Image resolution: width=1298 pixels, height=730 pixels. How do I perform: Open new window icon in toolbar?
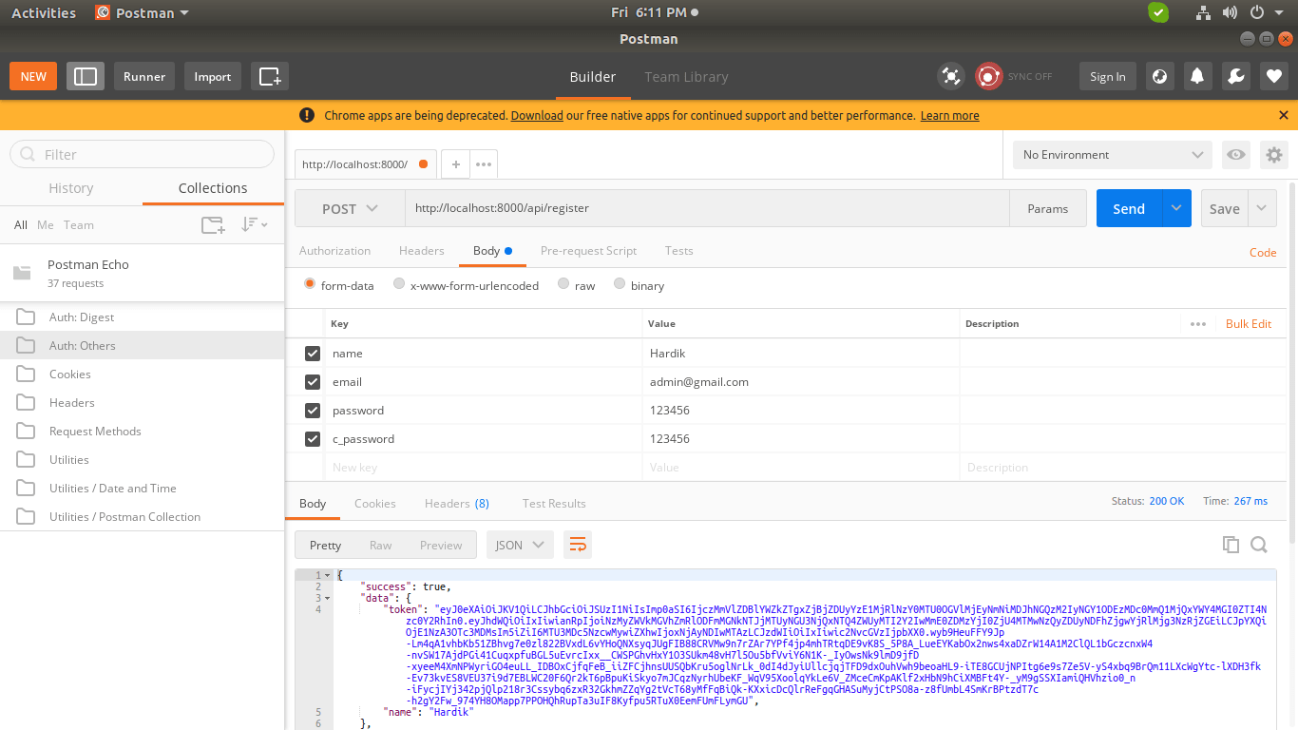point(270,76)
